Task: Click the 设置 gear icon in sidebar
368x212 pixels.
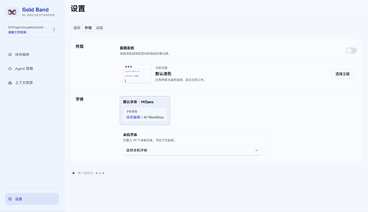Action: pos(10,199)
